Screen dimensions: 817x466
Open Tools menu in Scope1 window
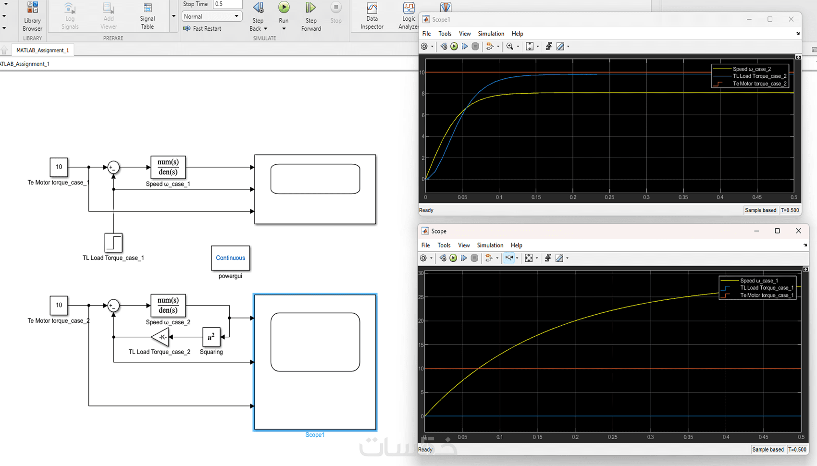click(445, 34)
